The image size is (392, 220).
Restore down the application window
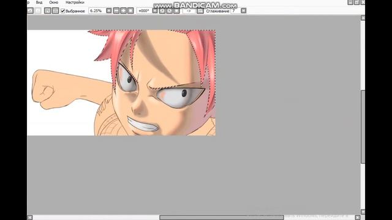[x=356, y=2]
